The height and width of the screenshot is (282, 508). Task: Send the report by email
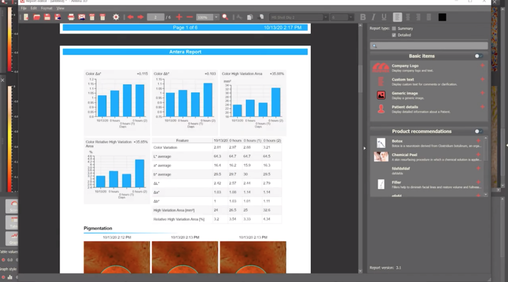[x=82, y=17]
